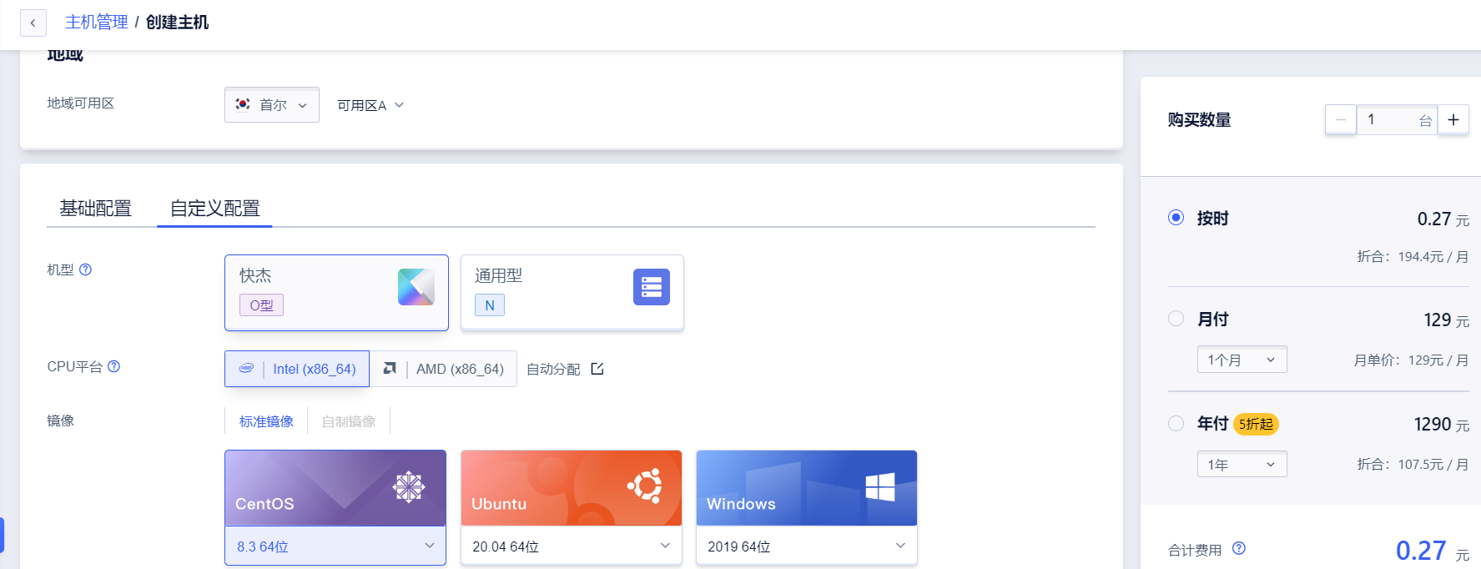Increase purchase quantity with plus button
Viewport: 1481px width, 569px height.
1453,120
